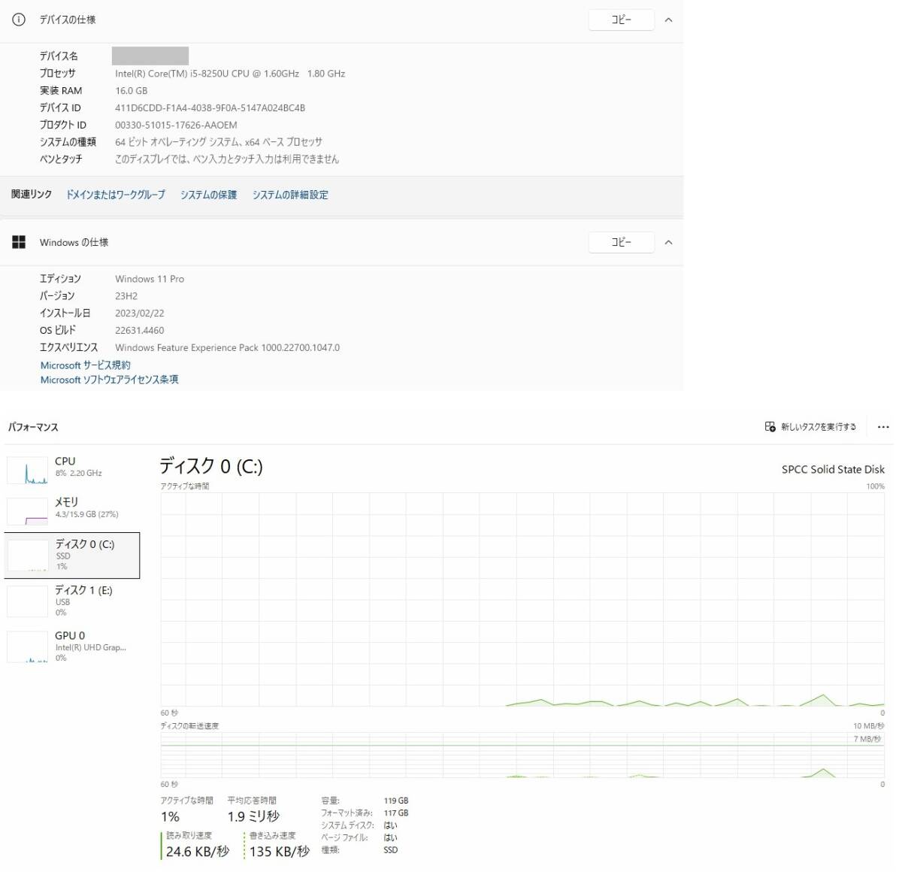The width and height of the screenshot is (902, 890).
Task: Select the ディスク 0 (C:) entry label
Action: pyautogui.click(x=84, y=544)
